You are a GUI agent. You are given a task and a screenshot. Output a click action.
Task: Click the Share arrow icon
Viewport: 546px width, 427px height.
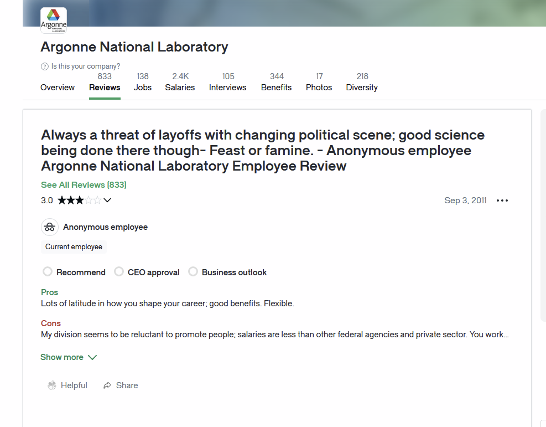(107, 385)
